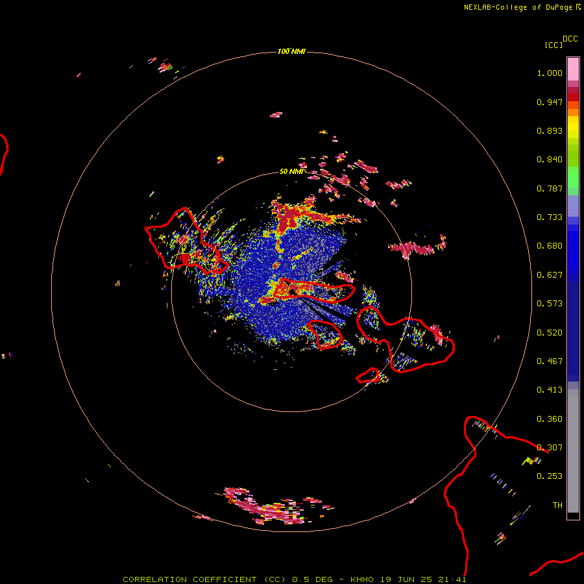This screenshot has width=584, height=584.
Task: Click the 0.787 scale value
Action: tap(550, 188)
